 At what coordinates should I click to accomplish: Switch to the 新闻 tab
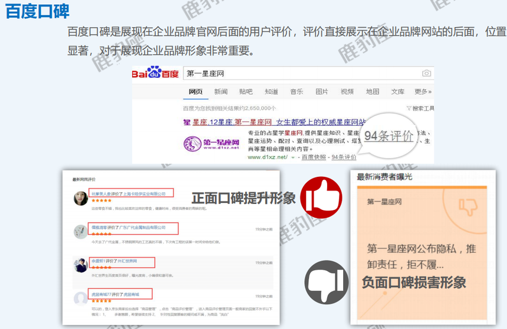[221, 91]
